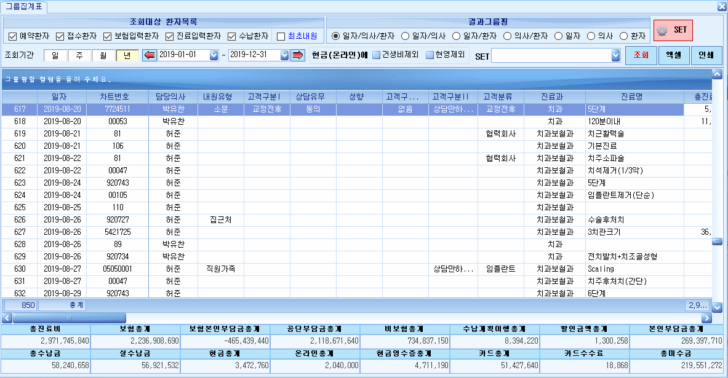The width and height of the screenshot is (728, 378).
Task: Click 월 period button
Action: tap(103, 55)
